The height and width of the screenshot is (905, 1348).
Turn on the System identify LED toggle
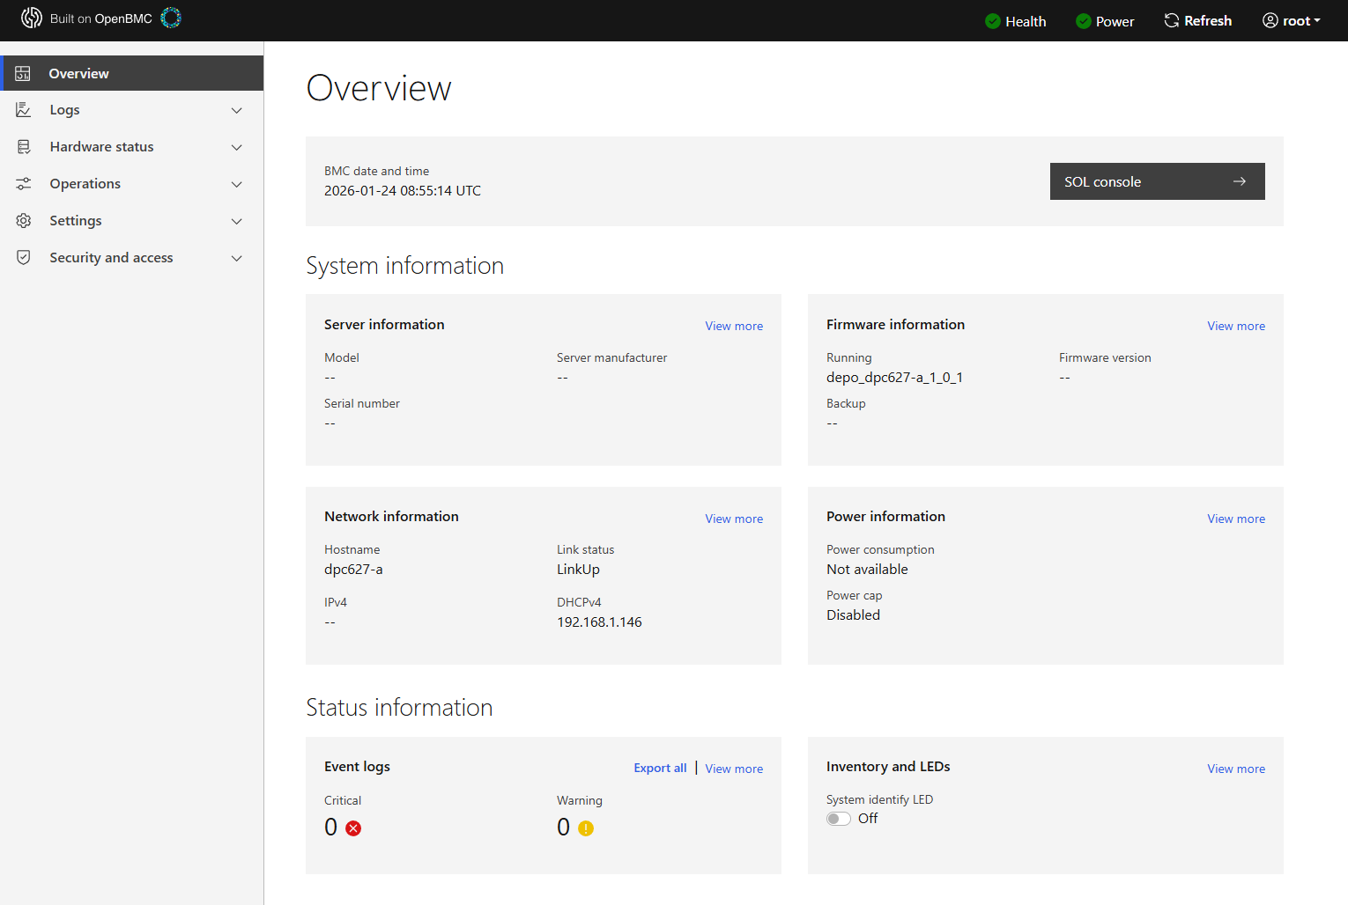pyautogui.click(x=838, y=818)
